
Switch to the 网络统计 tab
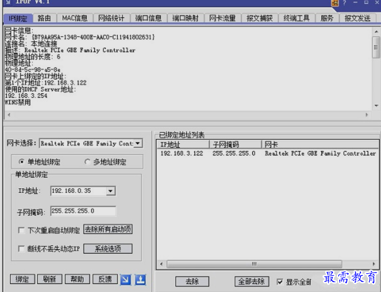pyautogui.click(x=111, y=18)
